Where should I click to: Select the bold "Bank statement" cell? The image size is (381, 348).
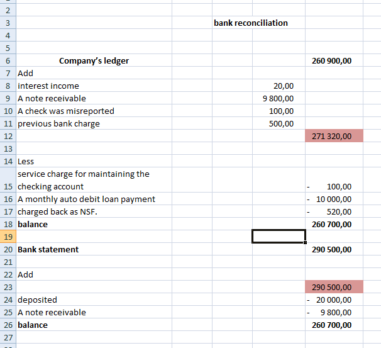tap(48, 249)
